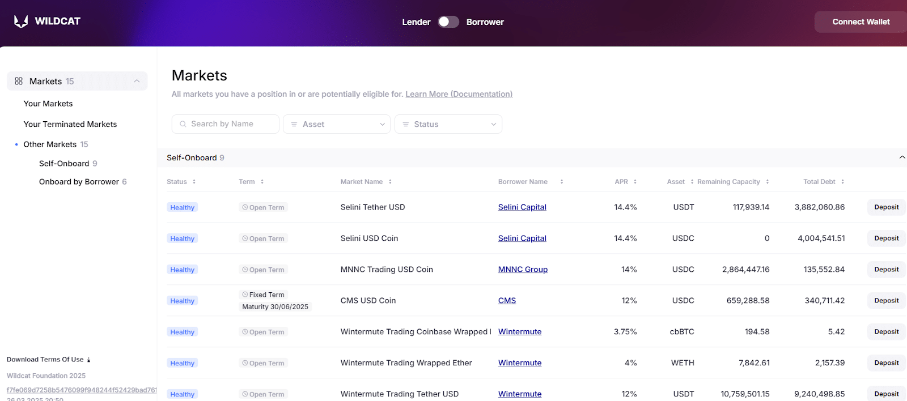Click the 3,882,060.86 total debt value
Screen dimensions: 907x401
coord(820,207)
